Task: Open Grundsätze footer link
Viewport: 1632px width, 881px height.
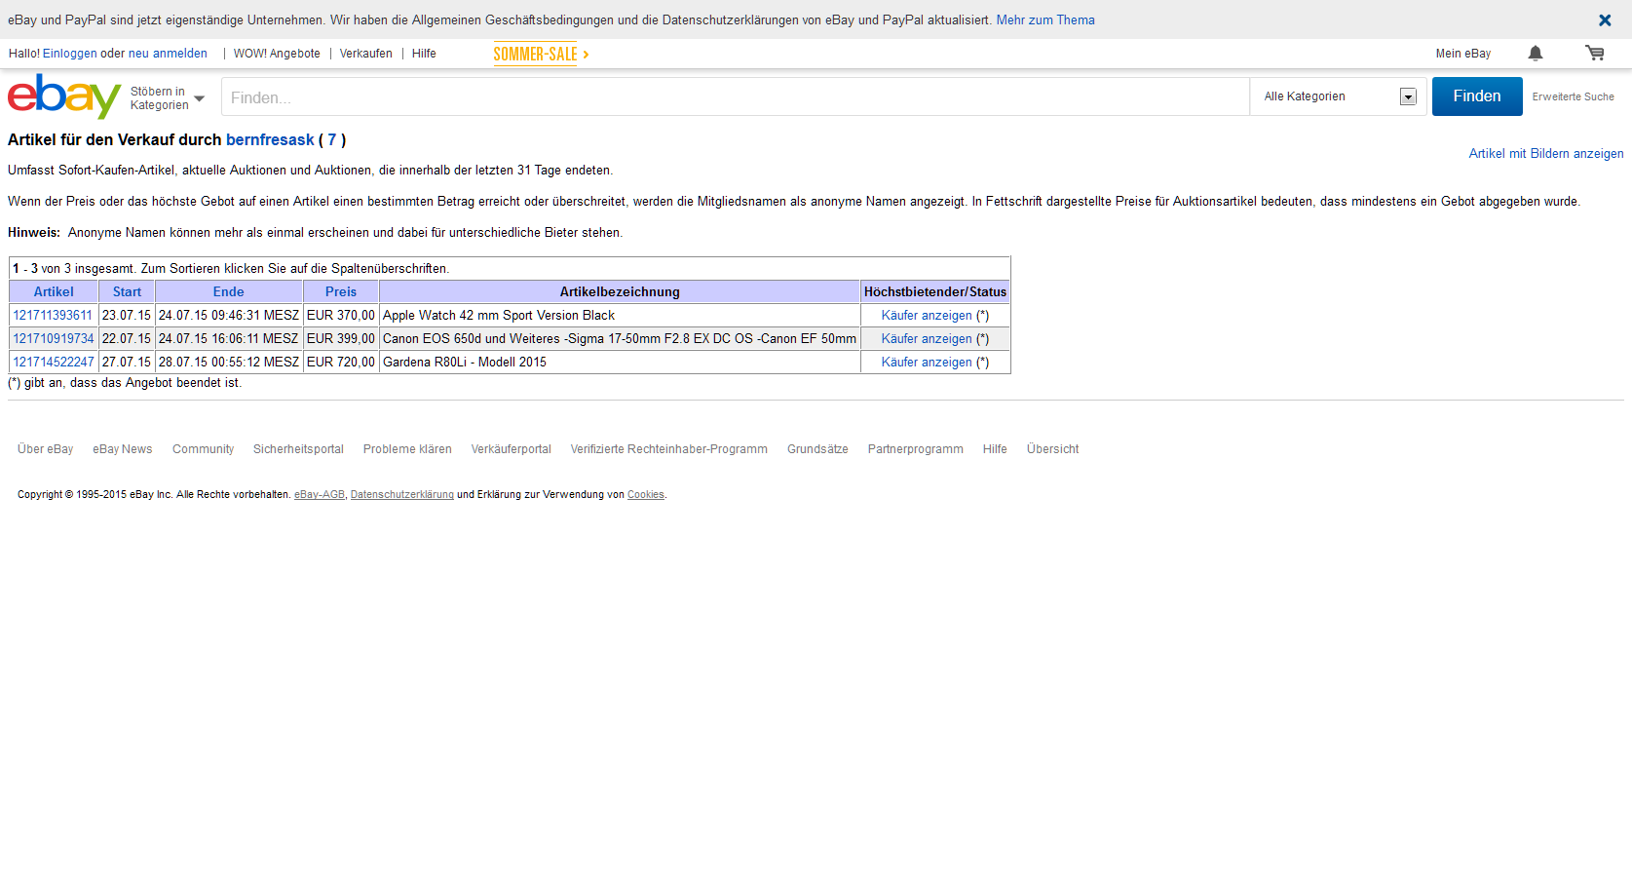Action: (817, 449)
